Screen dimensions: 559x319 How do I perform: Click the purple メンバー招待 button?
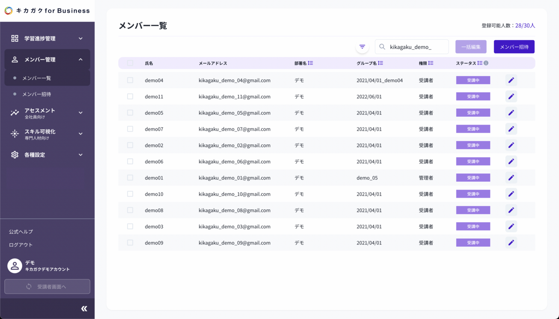(514, 47)
